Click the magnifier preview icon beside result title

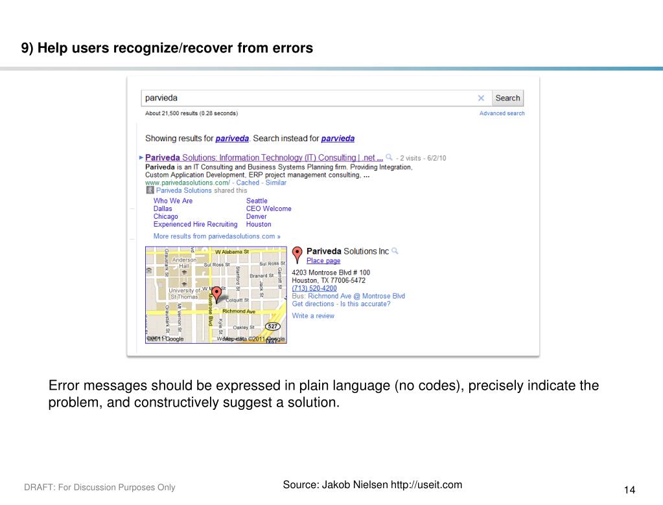(x=389, y=157)
